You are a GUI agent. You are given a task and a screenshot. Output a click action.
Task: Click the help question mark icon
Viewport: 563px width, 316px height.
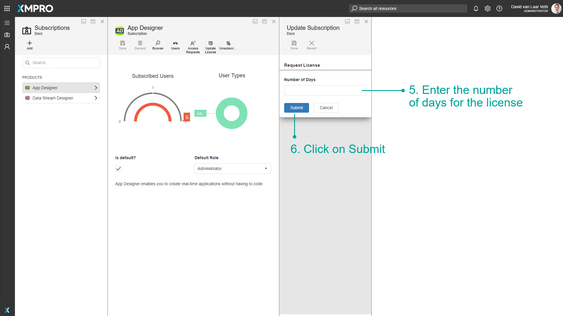499,8
